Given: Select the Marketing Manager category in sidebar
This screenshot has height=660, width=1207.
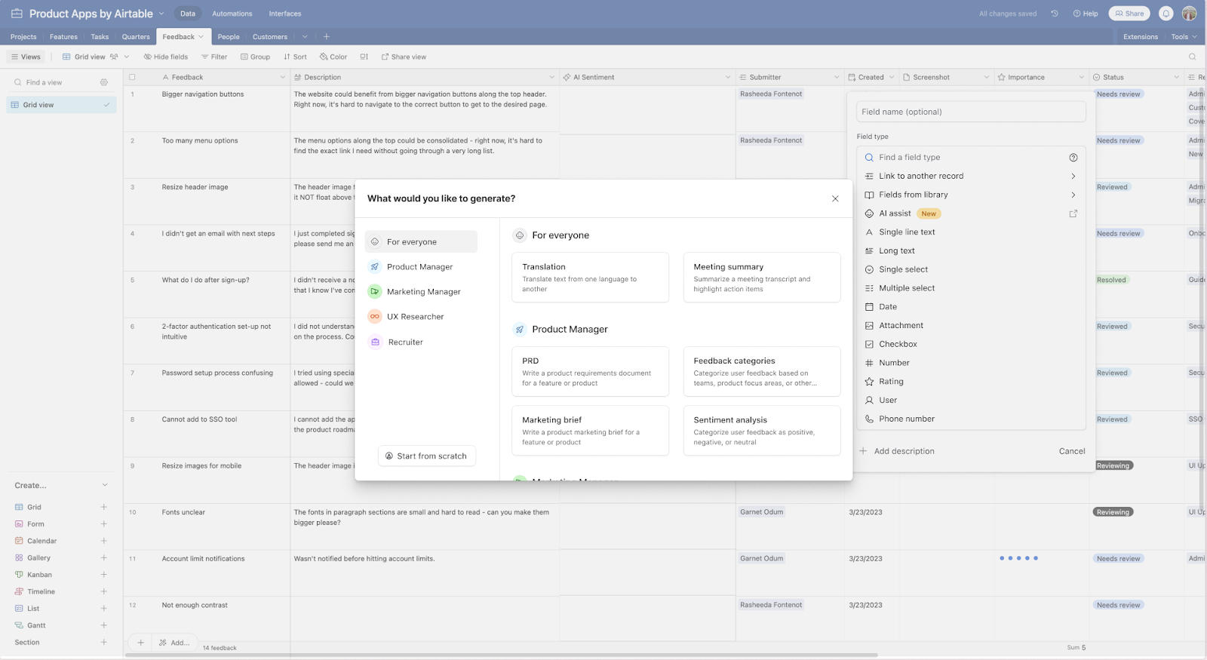Looking at the screenshot, I should tap(421, 292).
